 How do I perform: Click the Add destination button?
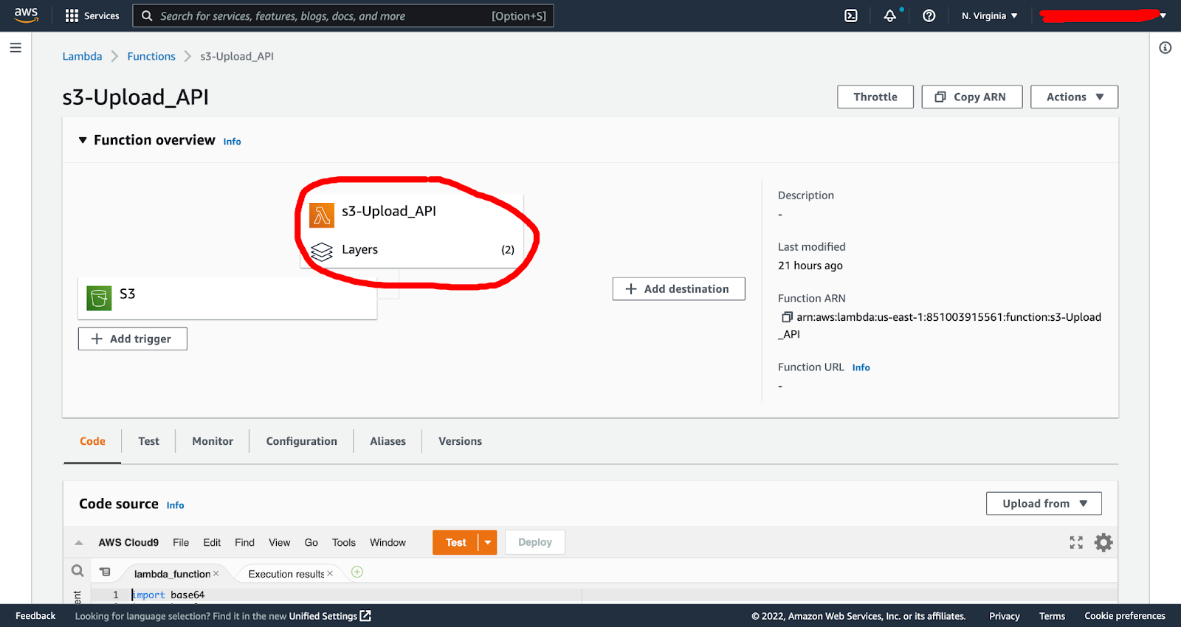pos(678,289)
